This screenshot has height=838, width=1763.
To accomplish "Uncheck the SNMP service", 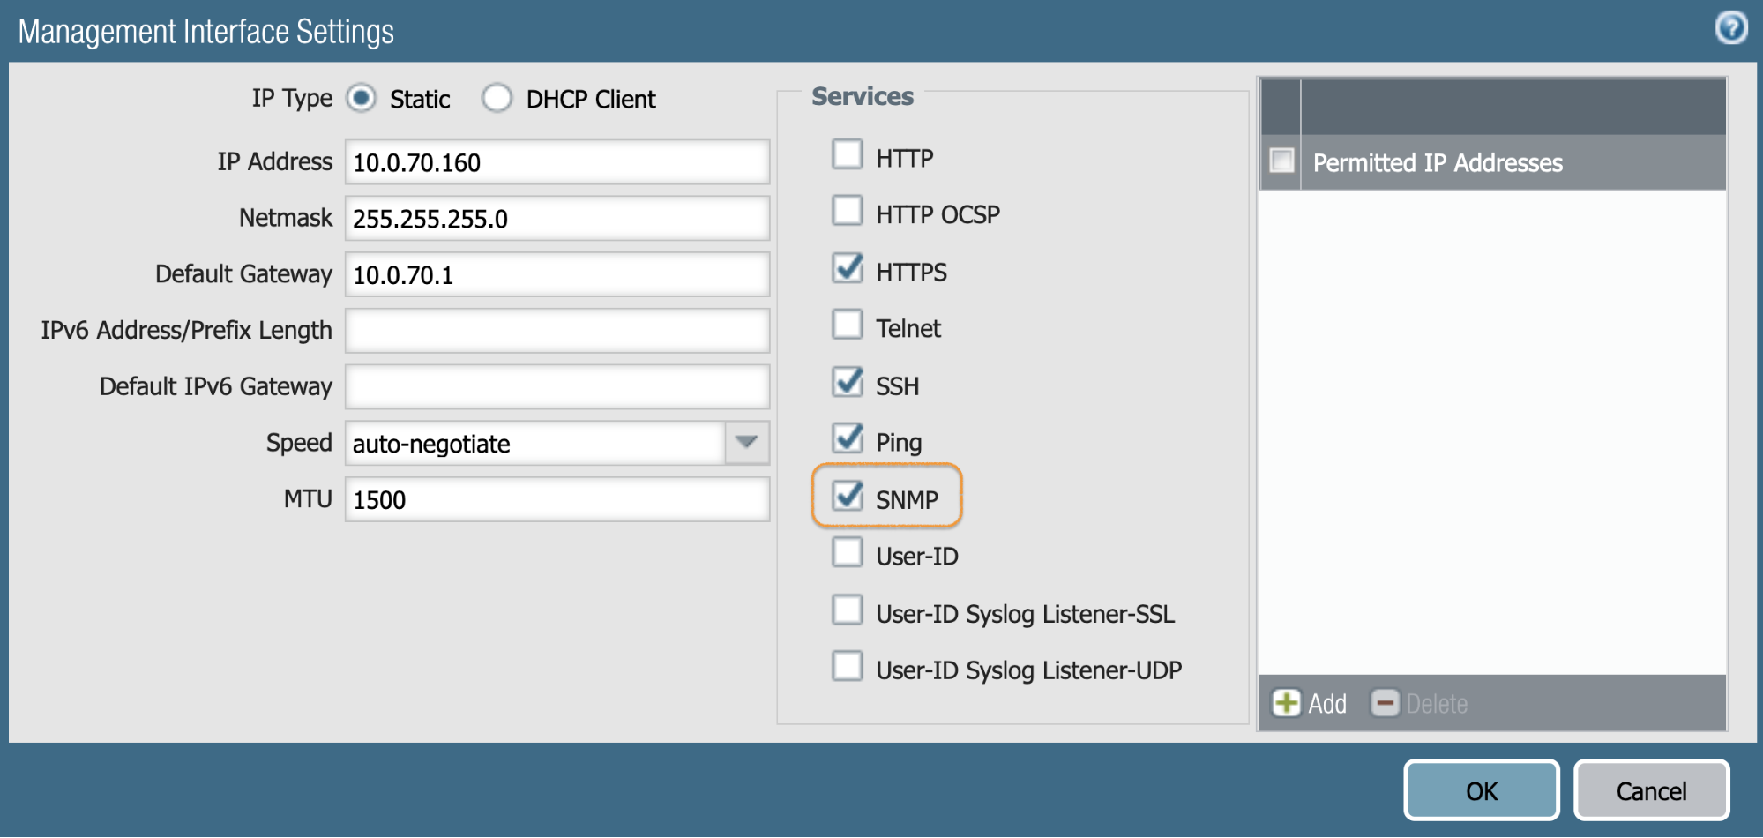I will coord(847,496).
